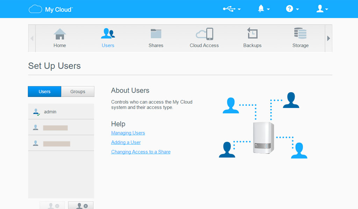Go to the Home section
The width and height of the screenshot is (358, 209).
(60, 38)
